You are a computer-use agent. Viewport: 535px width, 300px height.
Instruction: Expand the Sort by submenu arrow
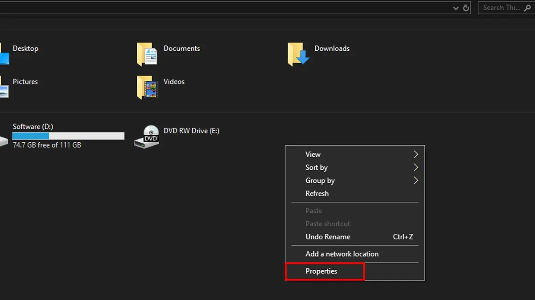coord(416,168)
